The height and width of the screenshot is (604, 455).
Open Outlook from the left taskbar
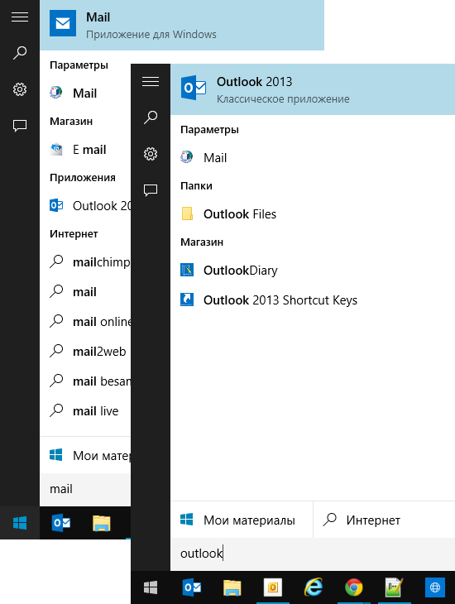point(61,523)
